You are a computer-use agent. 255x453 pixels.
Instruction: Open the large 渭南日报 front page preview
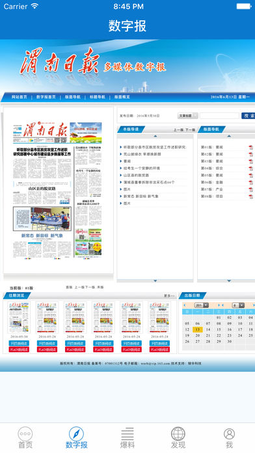(57, 190)
